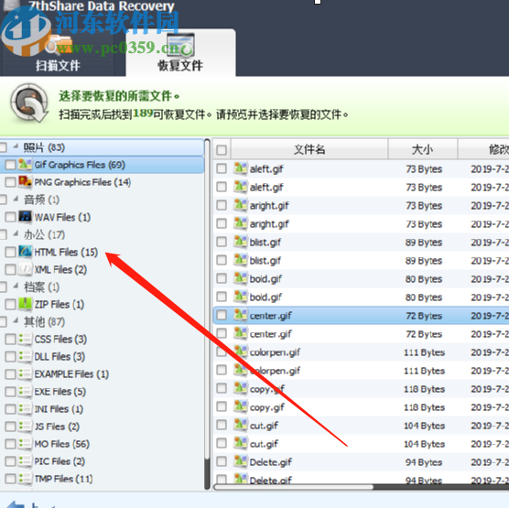Collapse the 音频 (1) category
This screenshot has width=509, height=508.
point(16,199)
